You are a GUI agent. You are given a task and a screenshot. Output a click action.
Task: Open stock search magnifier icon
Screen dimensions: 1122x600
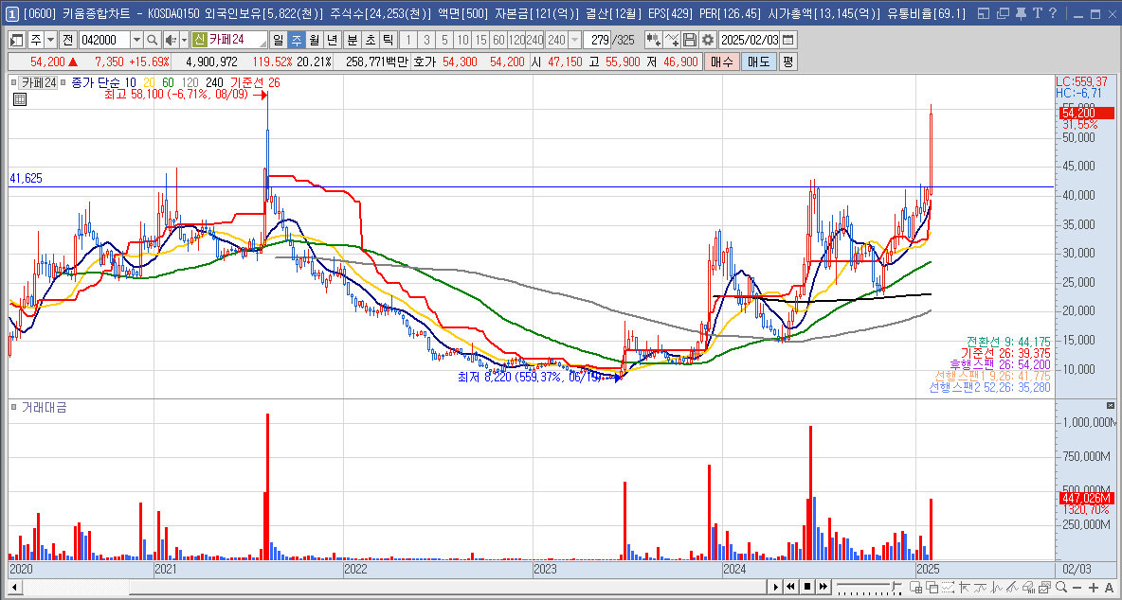click(153, 40)
